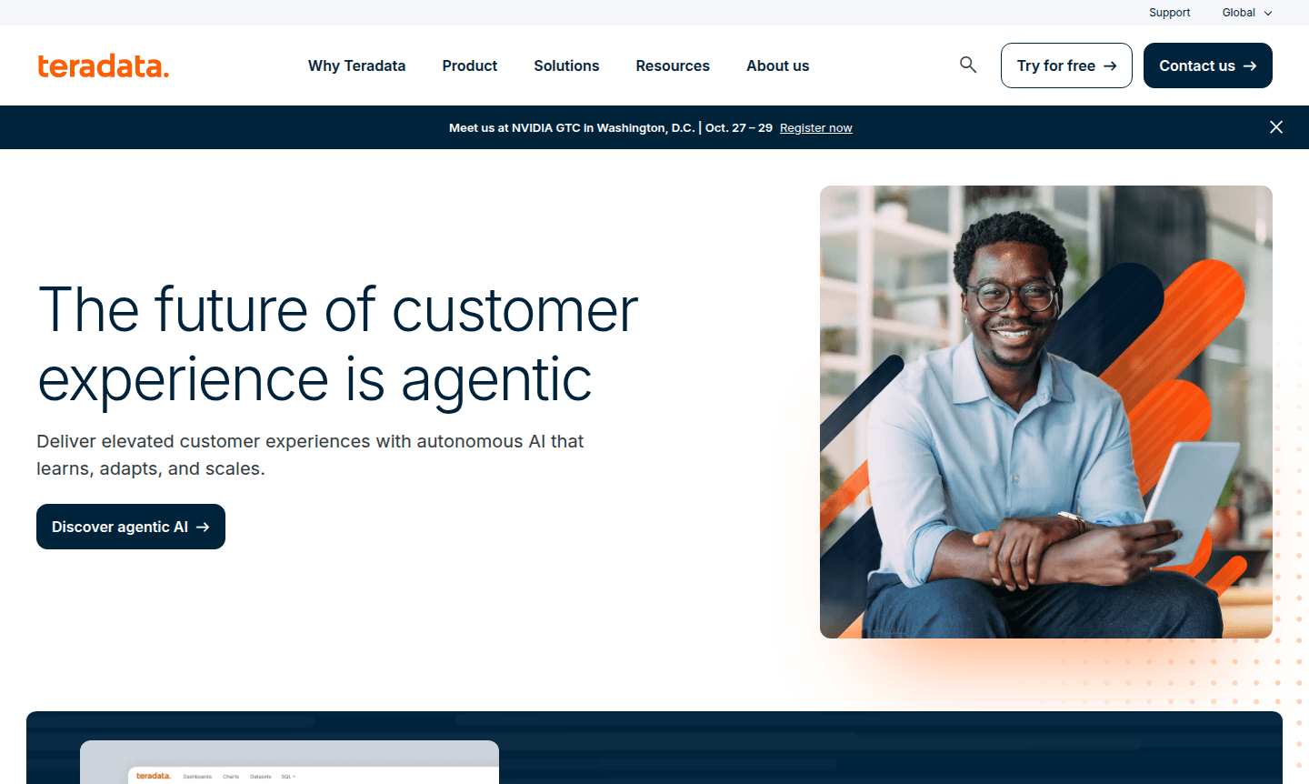Click the Register now link in the banner
Viewport: 1309px width, 784px height.
click(815, 127)
